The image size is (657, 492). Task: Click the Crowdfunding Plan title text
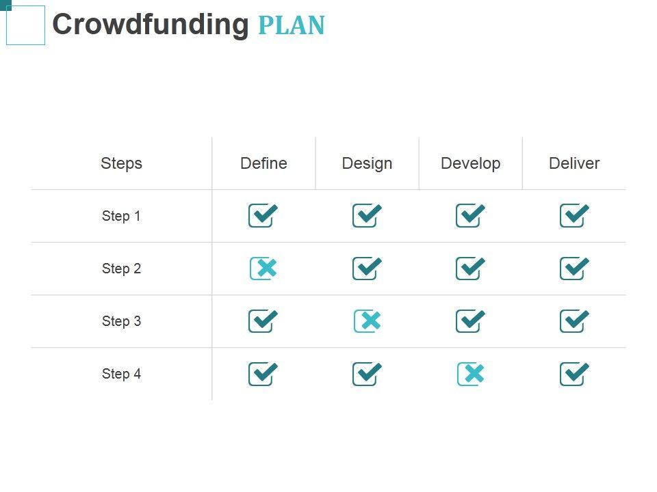point(188,25)
